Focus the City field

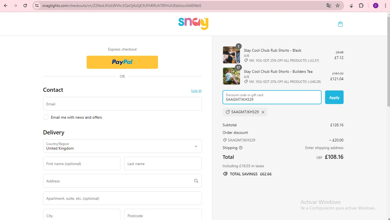coord(82,215)
